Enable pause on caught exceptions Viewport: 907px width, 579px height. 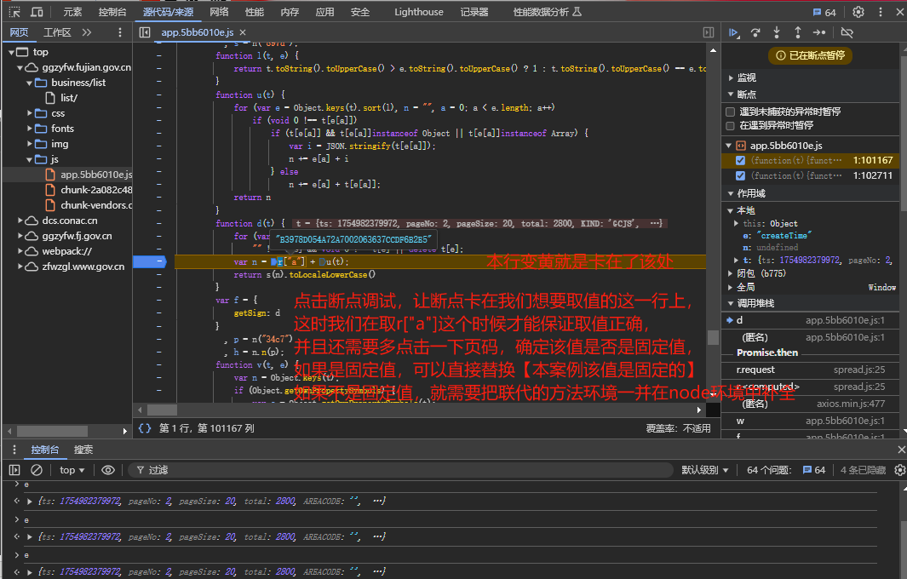click(730, 125)
